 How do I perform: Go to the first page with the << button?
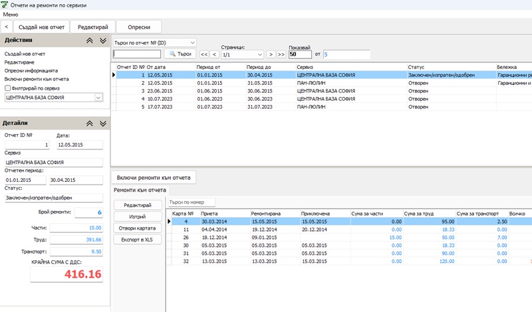(x=204, y=54)
